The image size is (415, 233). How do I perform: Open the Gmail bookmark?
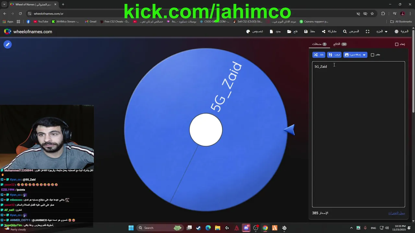(90, 22)
